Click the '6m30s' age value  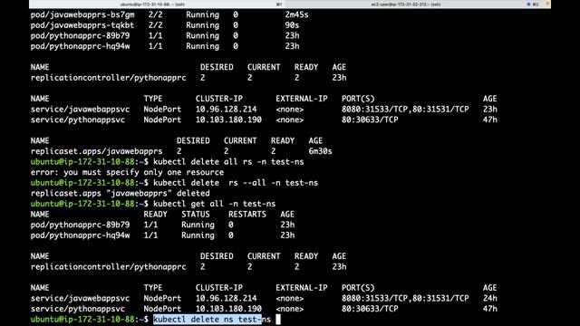(x=320, y=151)
